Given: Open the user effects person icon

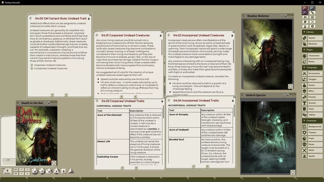Looking at the screenshot, I should click(x=305, y=26).
